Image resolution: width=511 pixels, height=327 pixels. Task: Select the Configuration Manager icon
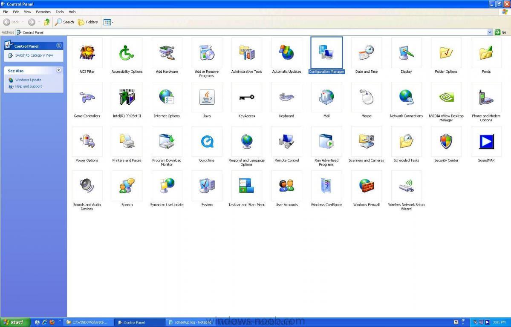click(x=326, y=53)
